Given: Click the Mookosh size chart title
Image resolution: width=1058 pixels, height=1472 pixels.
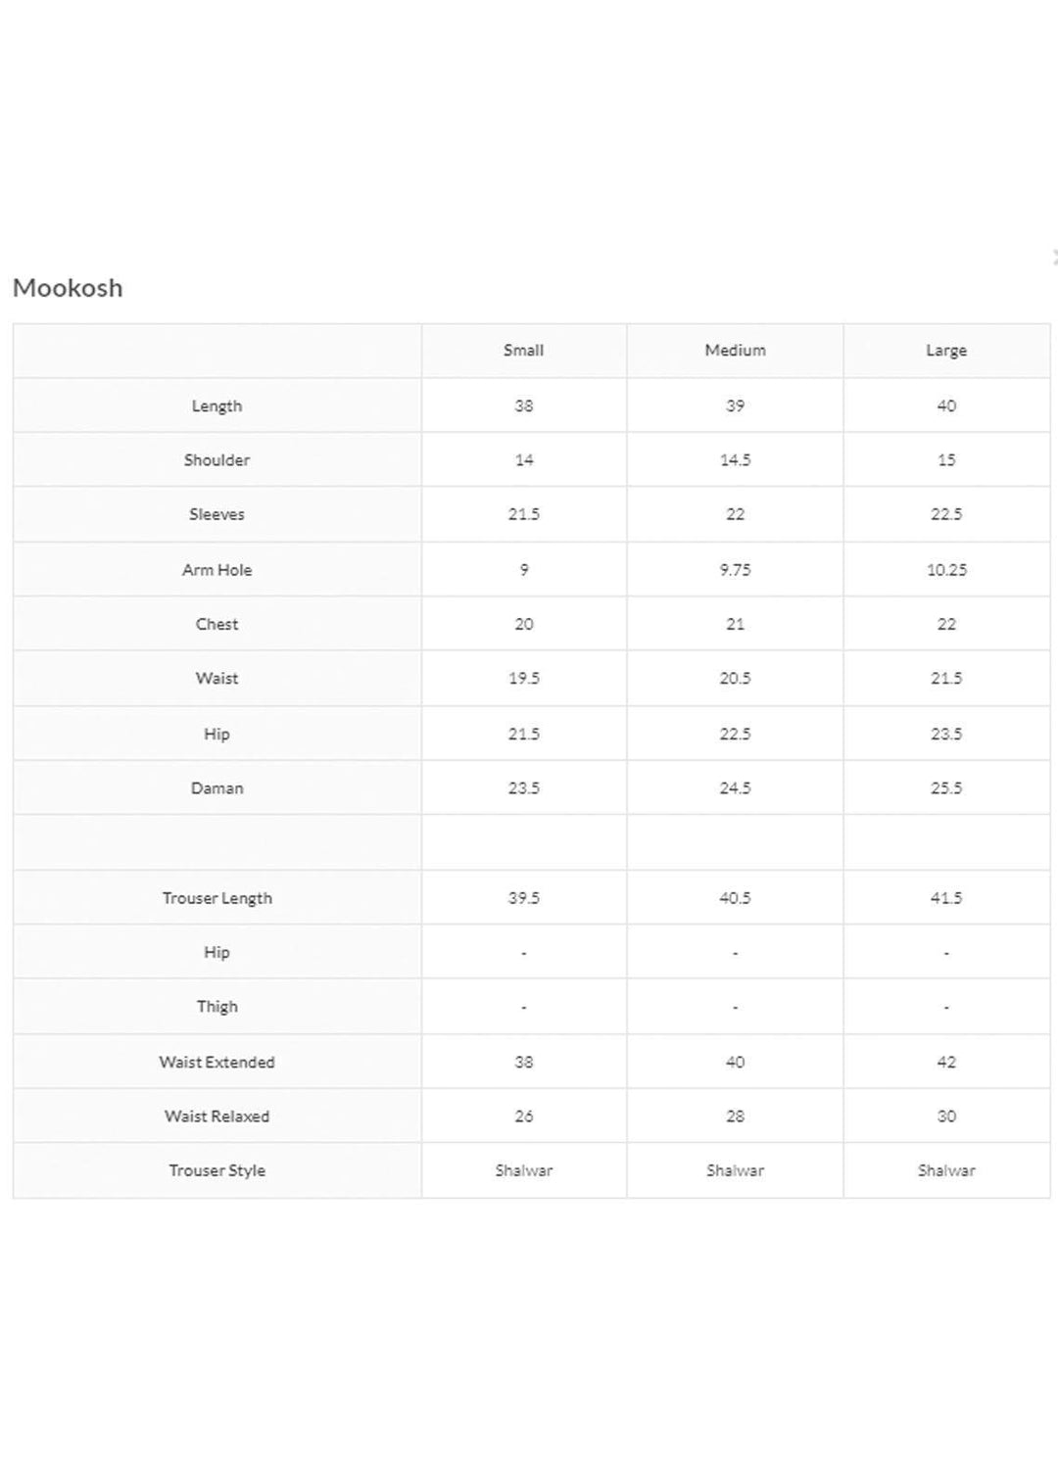Looking at the screenshot, I should 68,288.
